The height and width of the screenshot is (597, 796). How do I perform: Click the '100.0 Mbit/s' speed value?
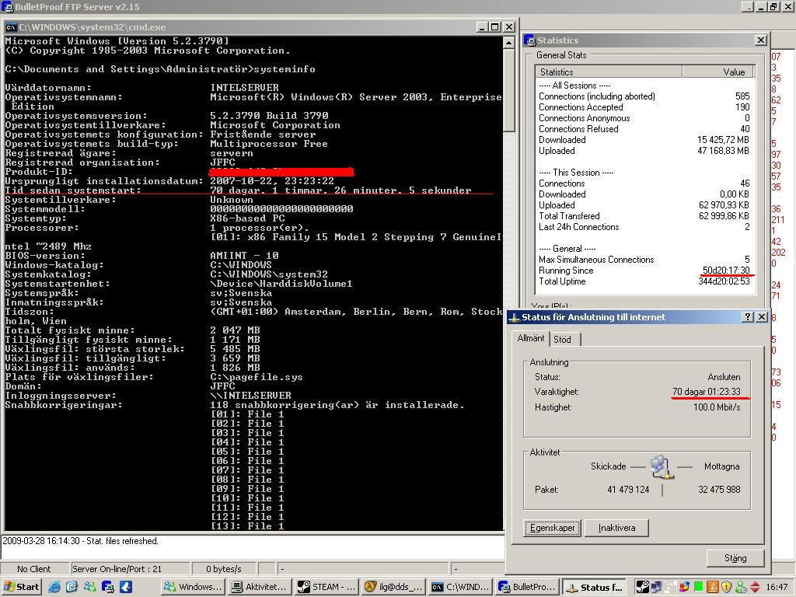coord(717,407)
